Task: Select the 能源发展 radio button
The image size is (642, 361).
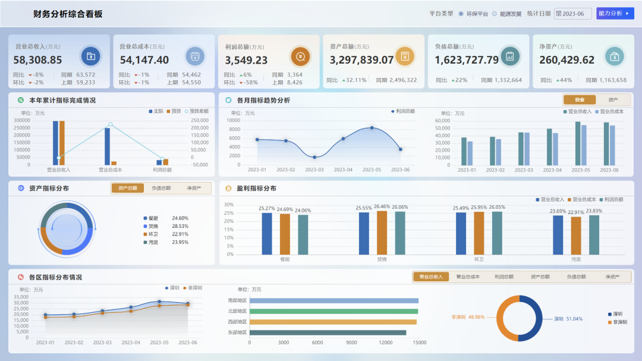Action: [495, 14]
